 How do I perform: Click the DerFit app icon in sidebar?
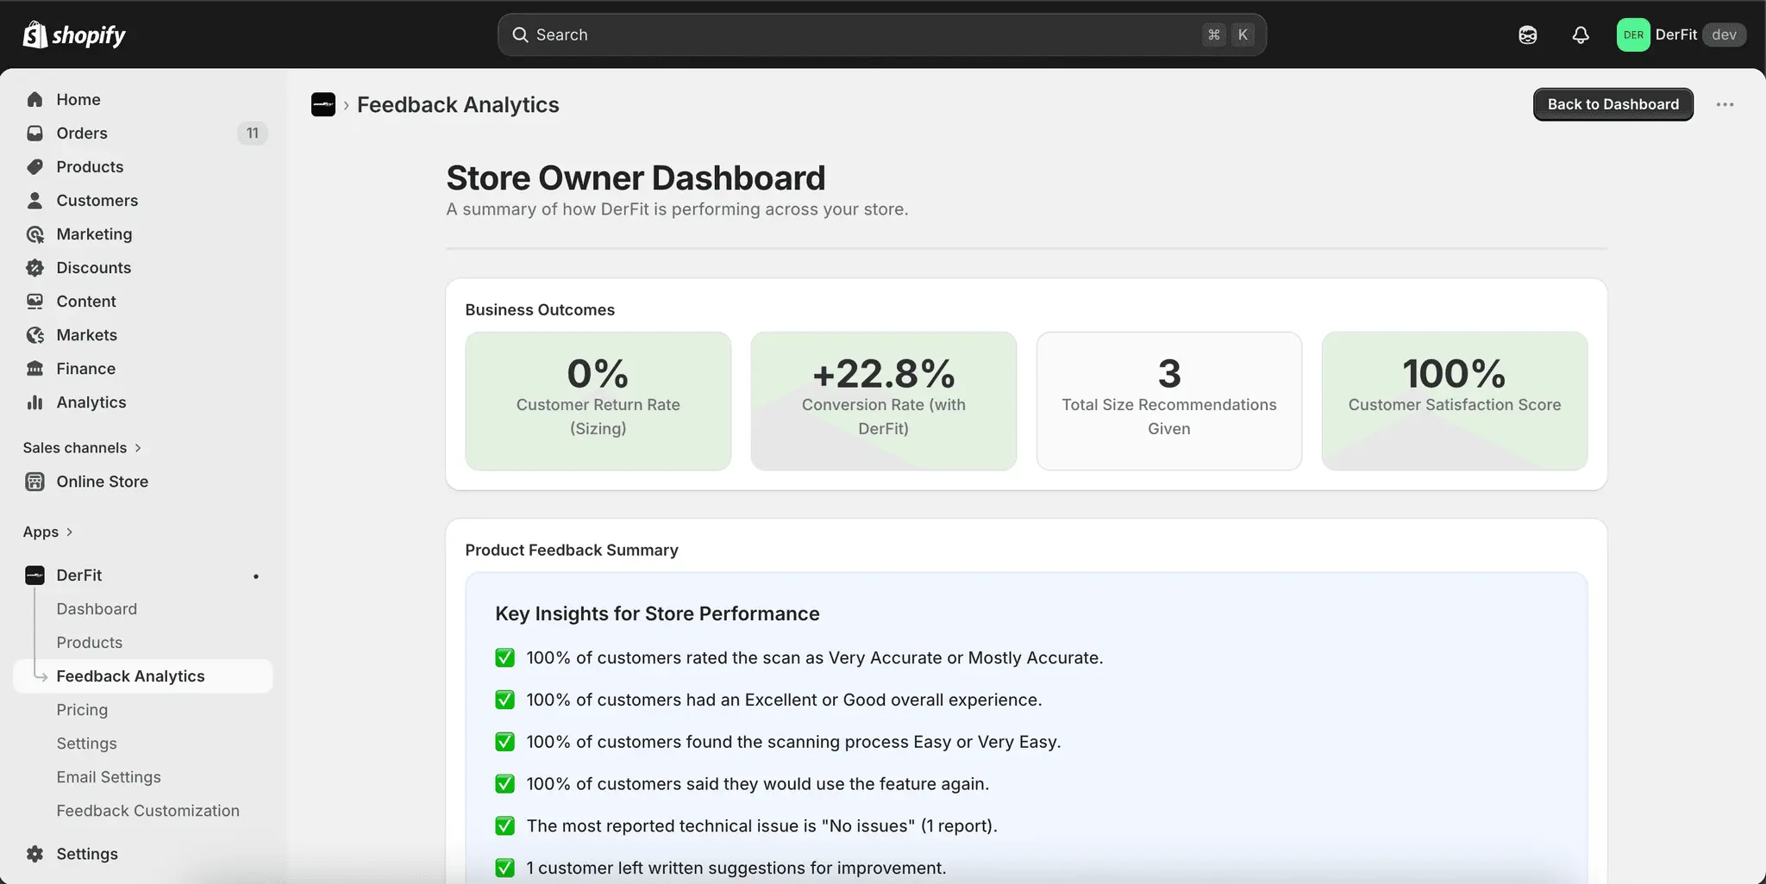pos(34,575)
